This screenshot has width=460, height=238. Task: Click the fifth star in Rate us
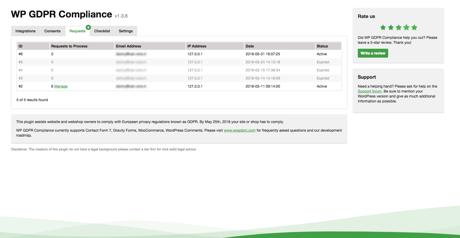click(x=414, y=27)
